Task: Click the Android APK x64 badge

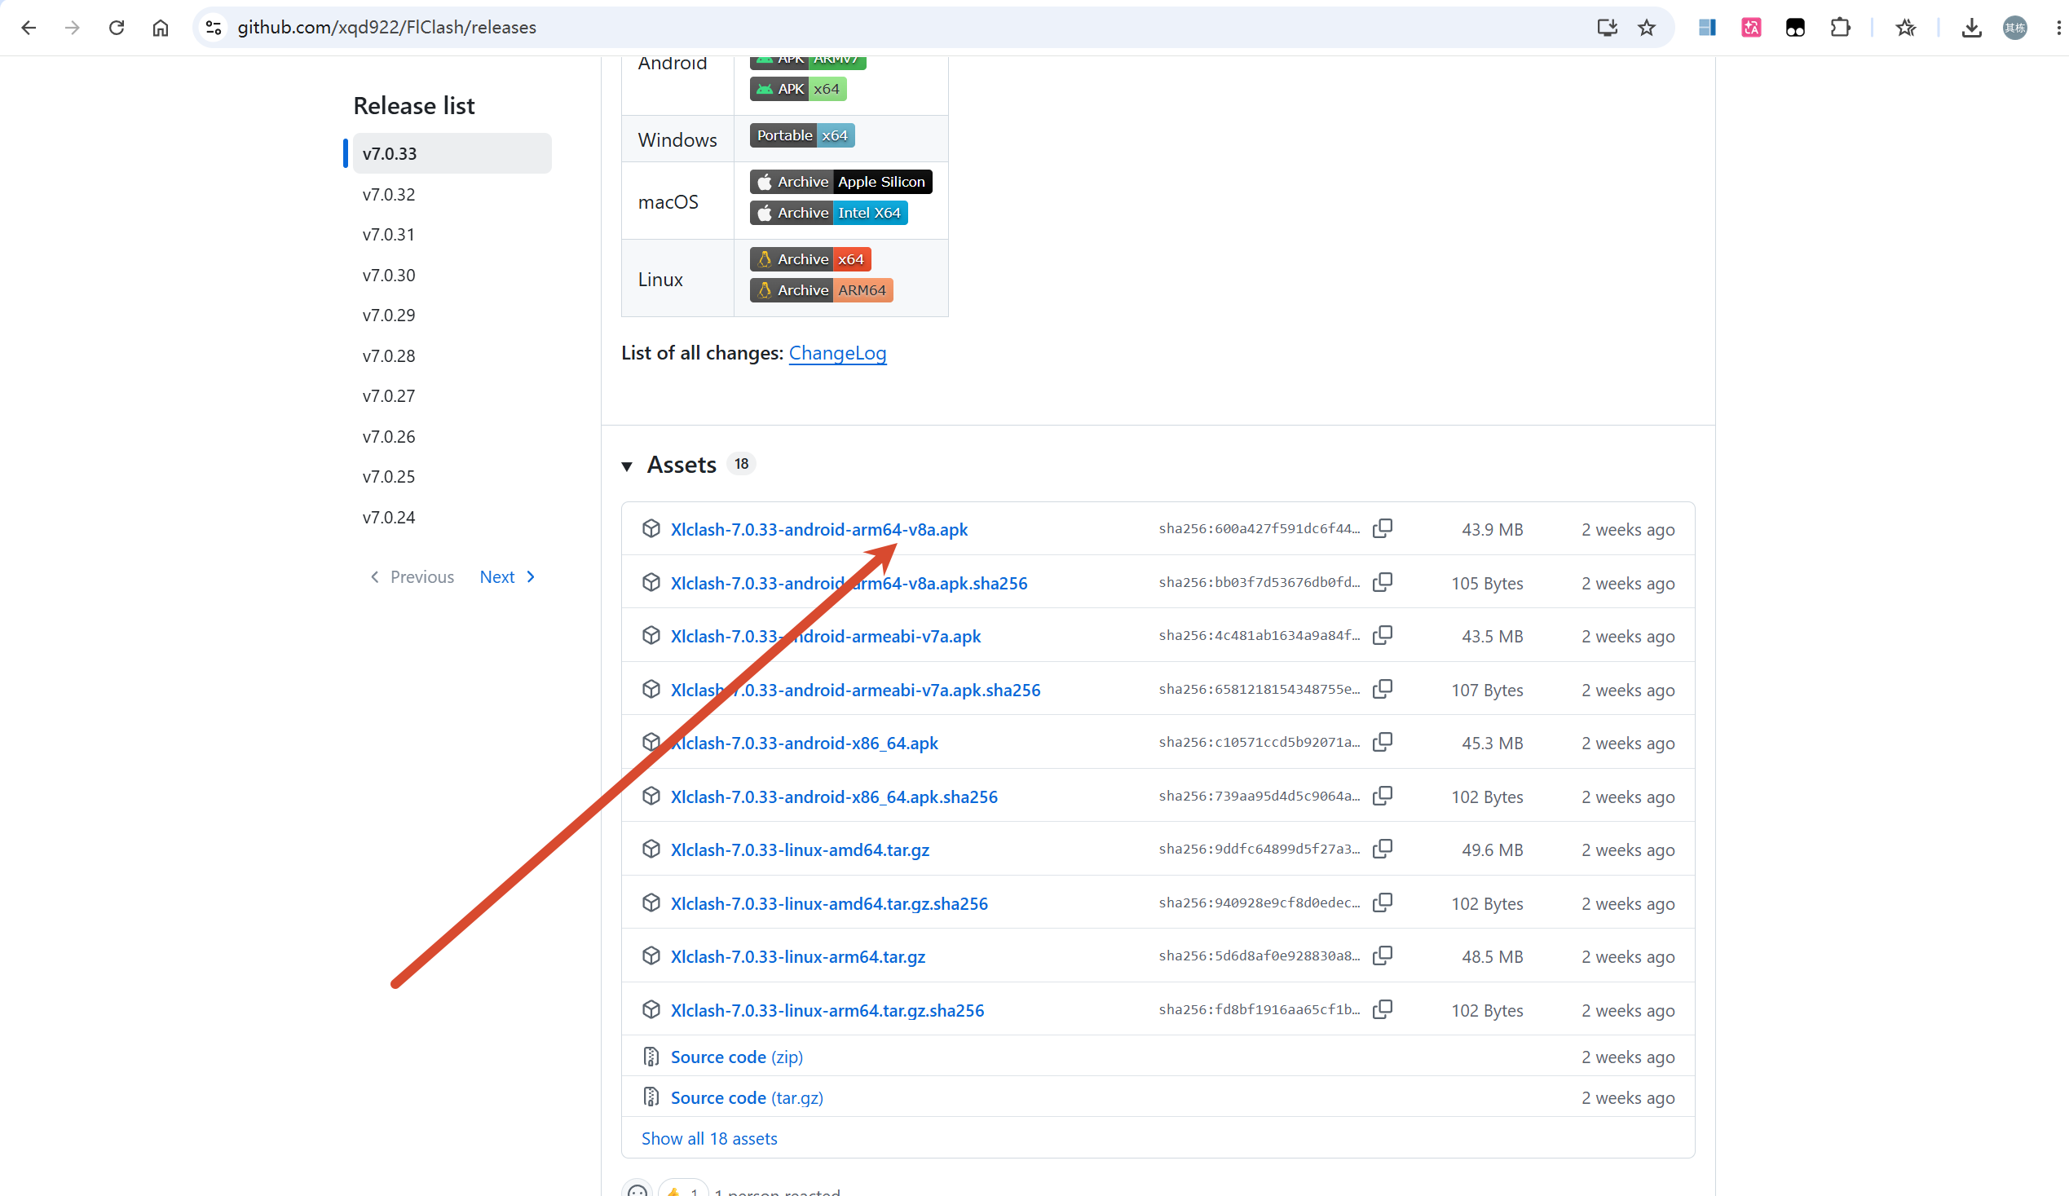Action: [798, 89]
